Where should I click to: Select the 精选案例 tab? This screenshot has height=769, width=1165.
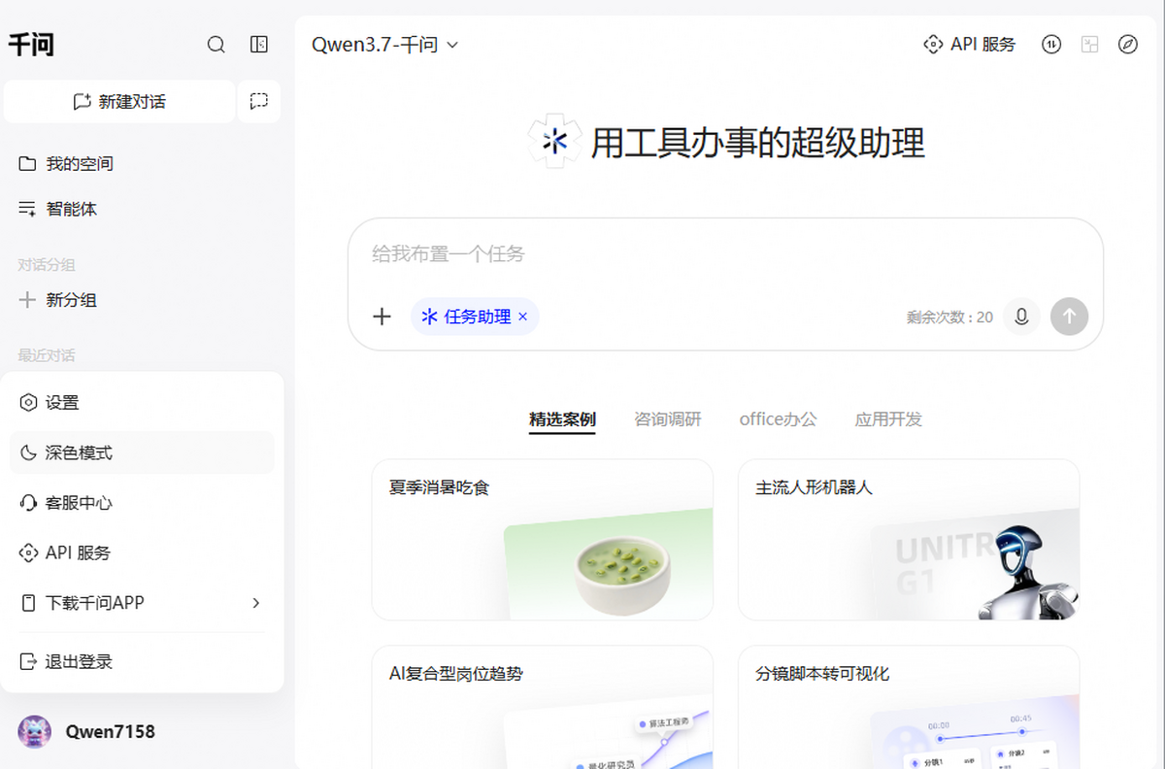pyautogui.click(x=562, y=419)
